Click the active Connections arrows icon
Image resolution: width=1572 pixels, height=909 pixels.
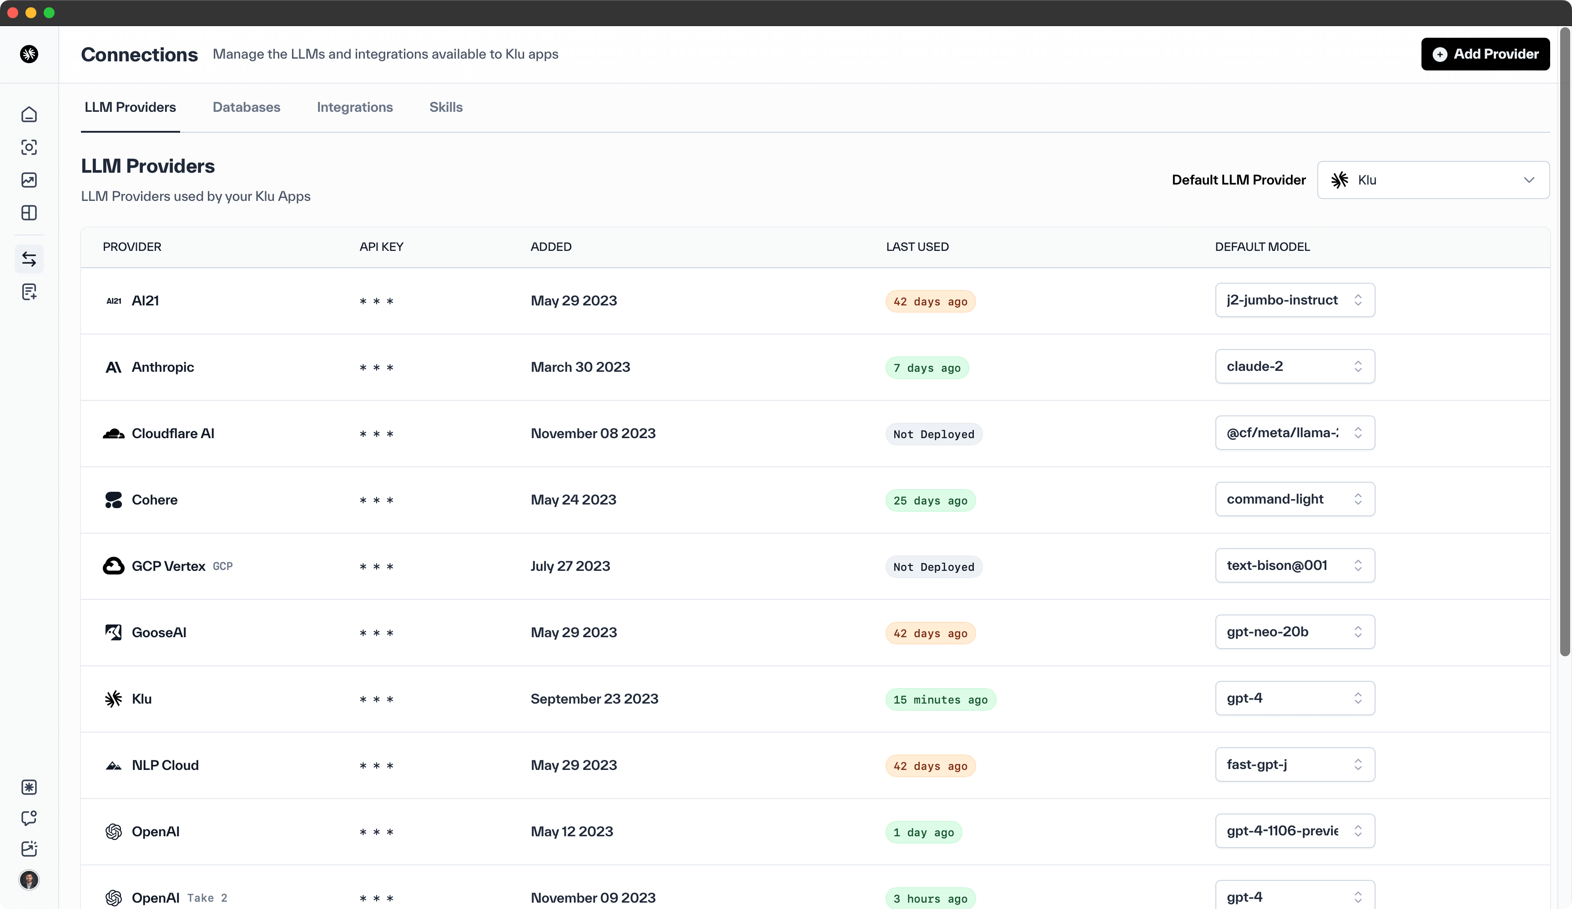[x=29, y=259]
